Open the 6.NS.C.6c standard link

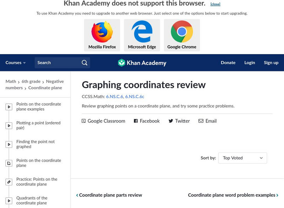pos(135,96)
